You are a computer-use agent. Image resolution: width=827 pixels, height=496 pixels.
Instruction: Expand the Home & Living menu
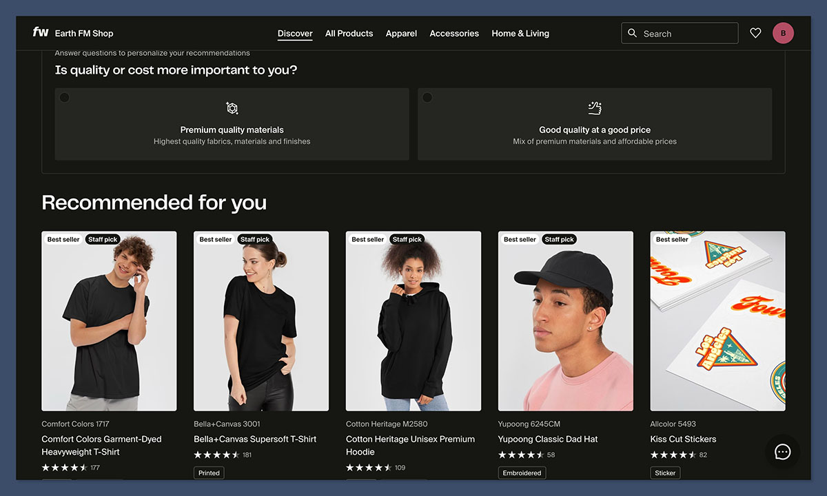[520, 33]
